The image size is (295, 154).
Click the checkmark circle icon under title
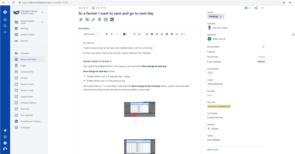point(106,19)
